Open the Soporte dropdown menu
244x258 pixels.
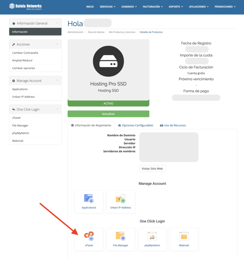[x=176, y=7]
